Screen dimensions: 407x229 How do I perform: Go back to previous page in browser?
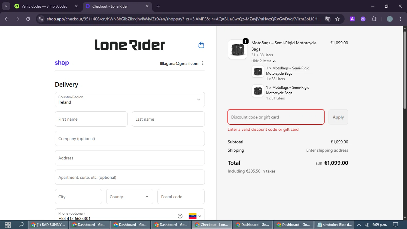[x=7, y=19]
